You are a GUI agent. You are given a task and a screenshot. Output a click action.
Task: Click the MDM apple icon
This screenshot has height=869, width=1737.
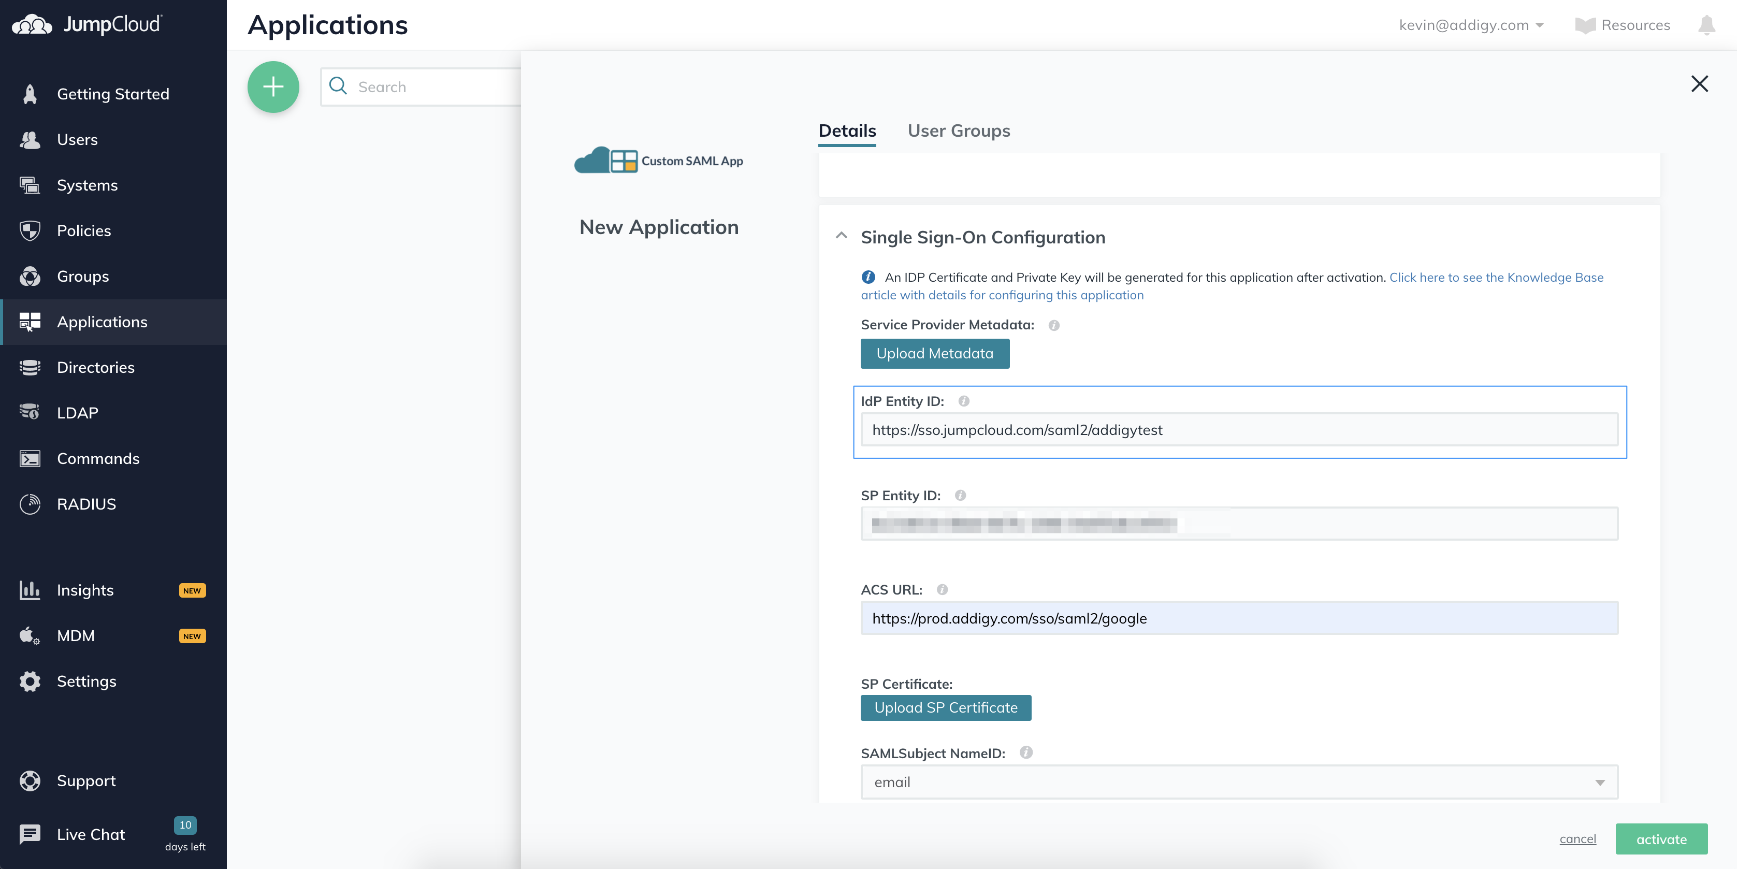30,636
